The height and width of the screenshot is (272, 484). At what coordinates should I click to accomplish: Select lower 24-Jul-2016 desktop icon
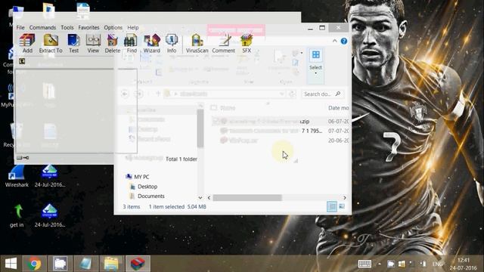click(50, 216)
